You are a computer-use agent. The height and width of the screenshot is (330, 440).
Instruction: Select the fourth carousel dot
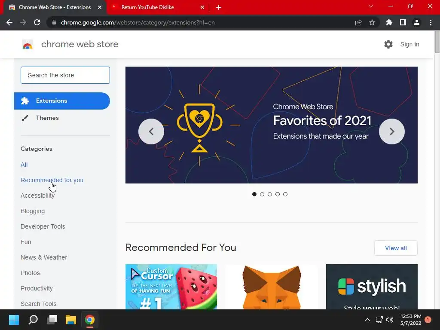pyautogui.click(x=278, y=194)
